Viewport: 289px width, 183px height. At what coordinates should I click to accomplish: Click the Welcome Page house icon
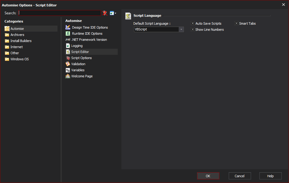click(68, 76)
